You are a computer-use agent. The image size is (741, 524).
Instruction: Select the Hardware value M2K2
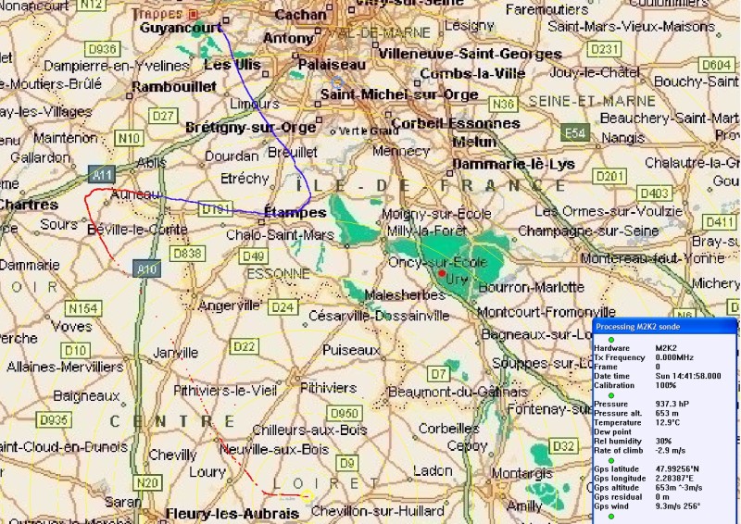[666, 348]
